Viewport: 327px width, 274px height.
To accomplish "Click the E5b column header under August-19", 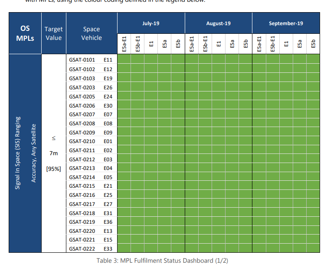I will pyautogui.click(x=245, y=44).
